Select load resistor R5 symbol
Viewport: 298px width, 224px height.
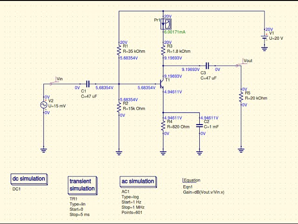[x=241, y=97]
